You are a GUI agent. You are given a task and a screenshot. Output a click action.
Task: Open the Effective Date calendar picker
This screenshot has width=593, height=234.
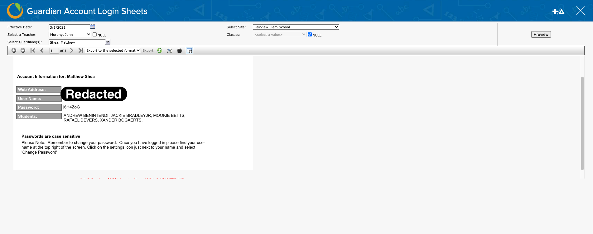[x=93, y=27]
